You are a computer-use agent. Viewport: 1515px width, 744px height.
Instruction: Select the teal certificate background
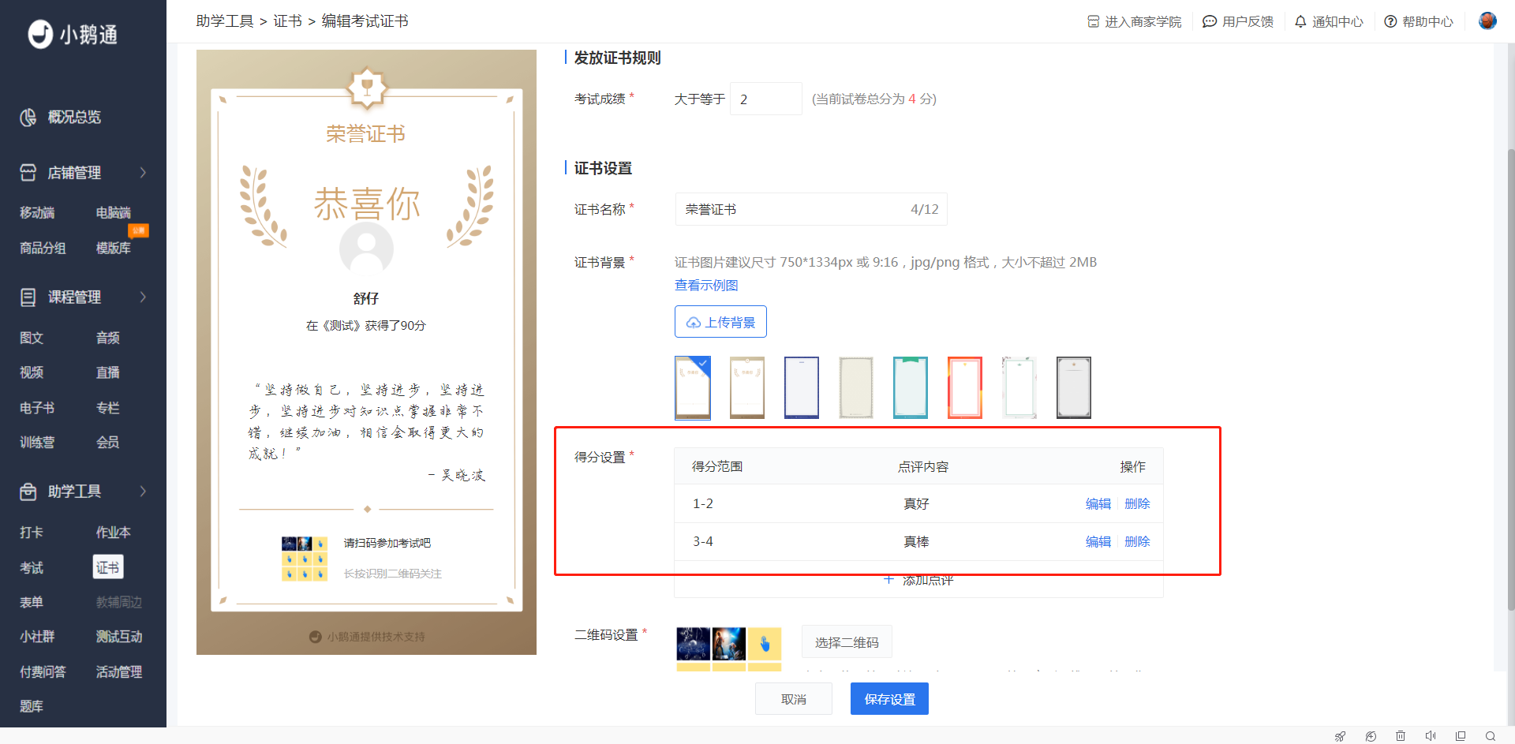coord(911,387)
